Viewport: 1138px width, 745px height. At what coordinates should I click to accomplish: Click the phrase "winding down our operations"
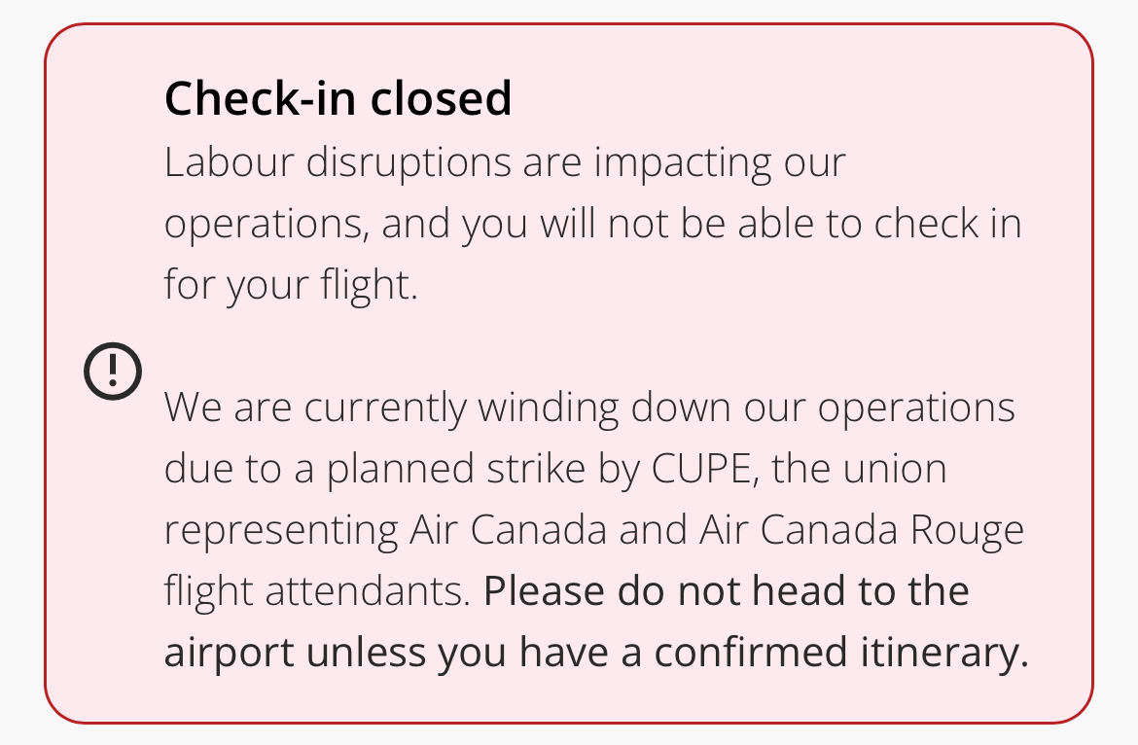click(746, 408)
